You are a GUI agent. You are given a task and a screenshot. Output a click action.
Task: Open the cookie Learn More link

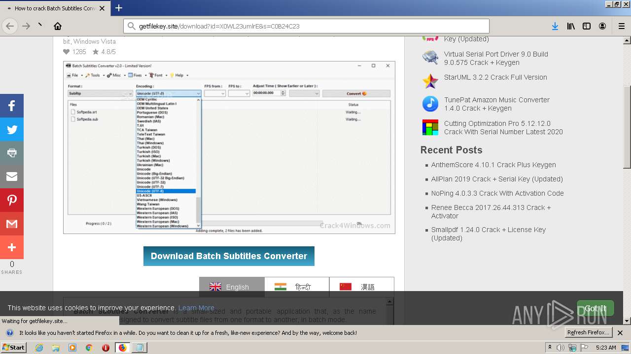pyautogui.click(x=196, y=308)
